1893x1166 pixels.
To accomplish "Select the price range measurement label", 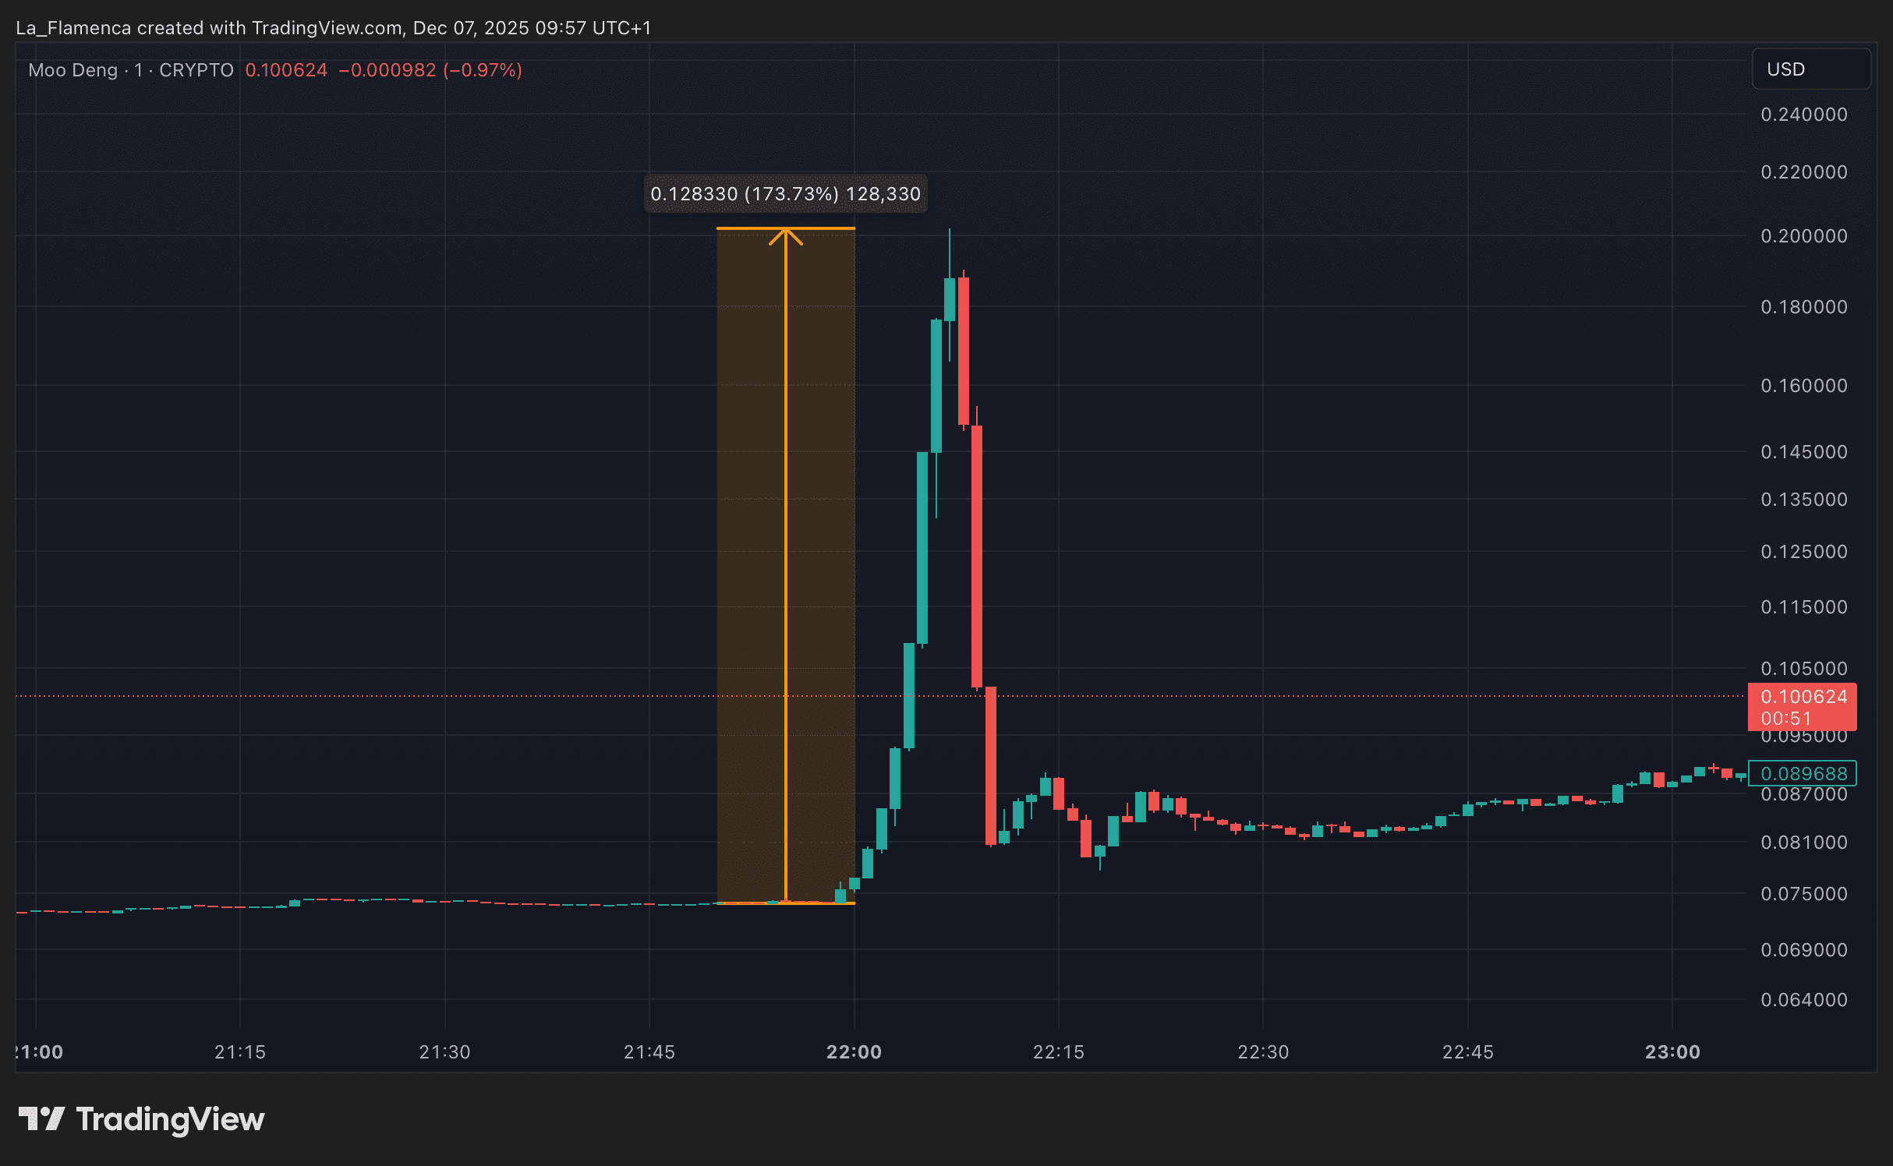I will pos(785,194).
